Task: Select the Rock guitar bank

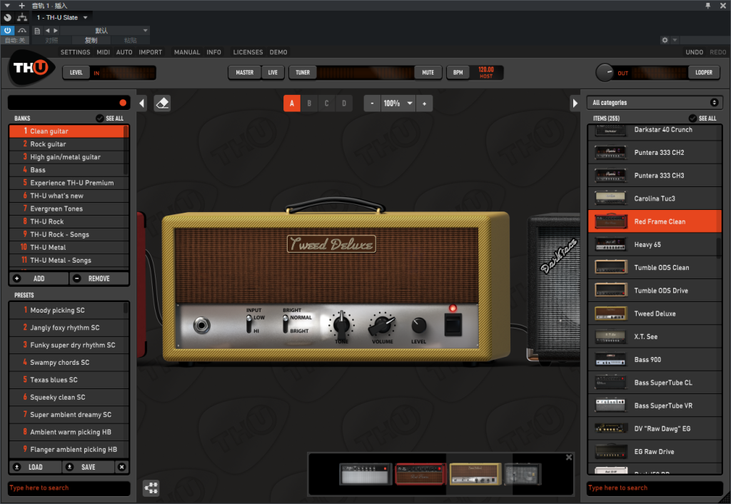Action: click(x=69, y=144)
